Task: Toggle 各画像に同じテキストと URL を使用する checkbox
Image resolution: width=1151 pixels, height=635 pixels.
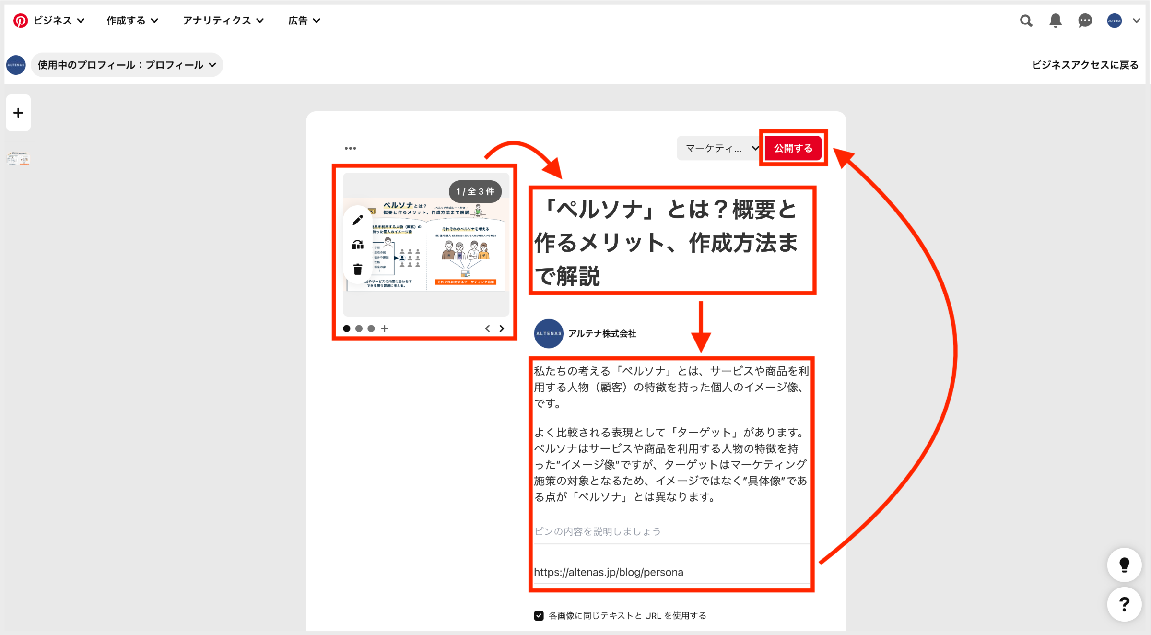Action: 539,615
